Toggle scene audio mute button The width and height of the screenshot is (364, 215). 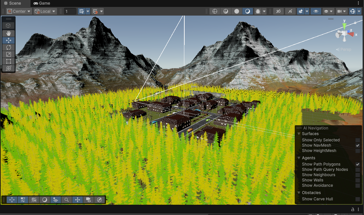pyautogui.click(x=290, y=11)
